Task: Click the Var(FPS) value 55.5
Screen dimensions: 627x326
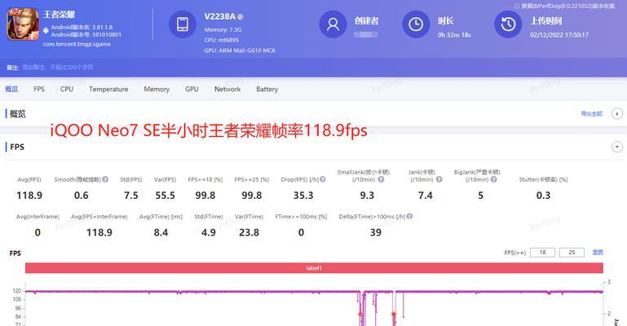Action: coord(166,196)
